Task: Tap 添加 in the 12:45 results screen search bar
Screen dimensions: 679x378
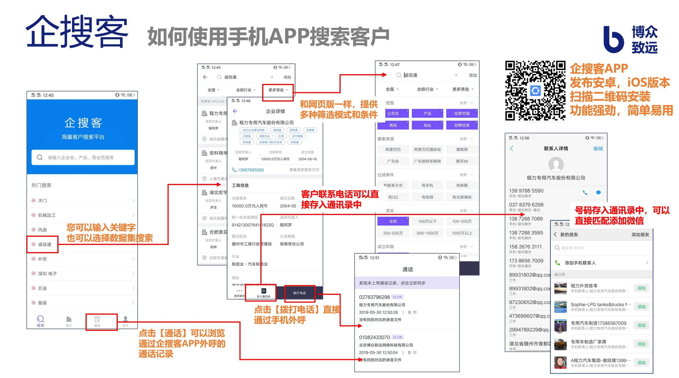Action: 287,77
